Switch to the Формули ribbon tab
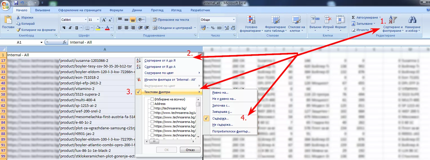 (x=116, y=10)
